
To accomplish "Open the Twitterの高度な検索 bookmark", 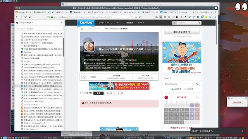I will [x=32, y=58].
